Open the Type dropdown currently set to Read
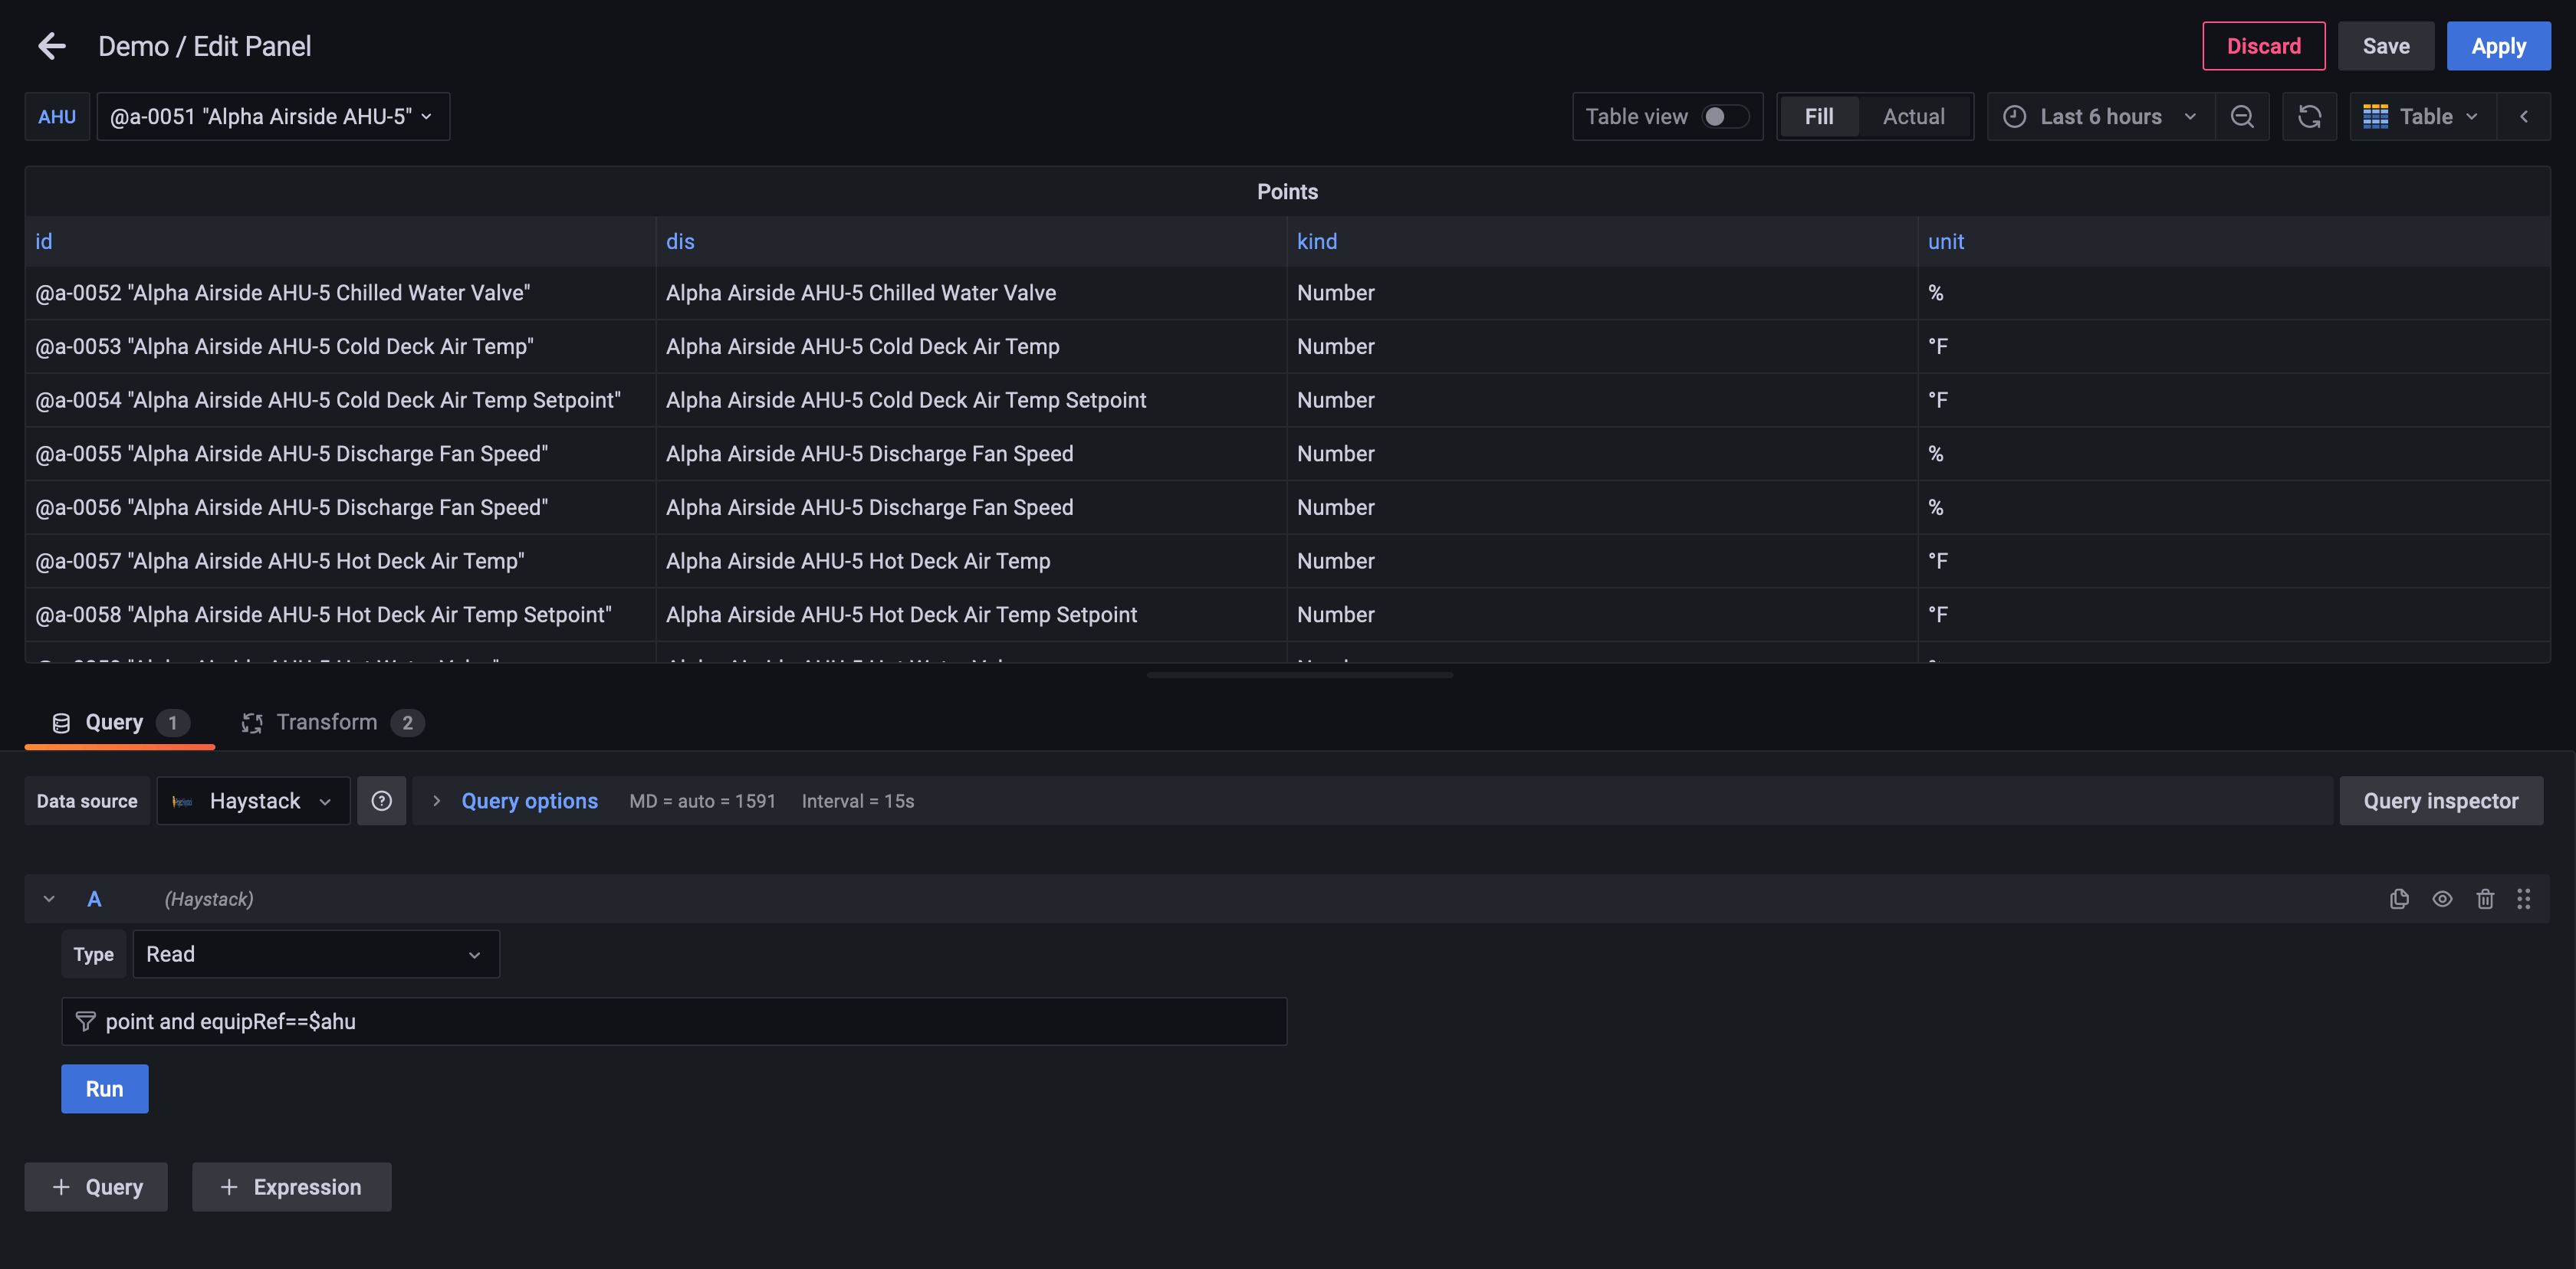This screenshot has height=1269, width=2576. coord(315,953)
